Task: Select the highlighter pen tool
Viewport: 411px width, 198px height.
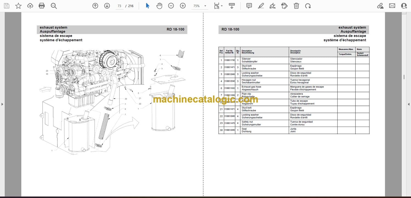Action: pos(261,6)
